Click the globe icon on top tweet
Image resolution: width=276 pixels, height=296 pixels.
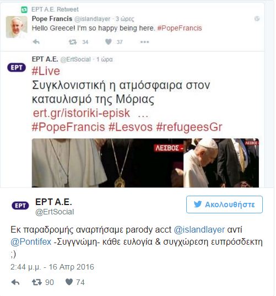pos(257,19)
